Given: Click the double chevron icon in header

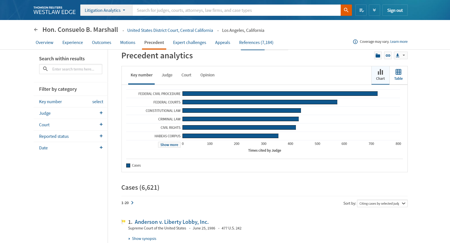Looking at the screenshot, I should click(x=374, y=10).
